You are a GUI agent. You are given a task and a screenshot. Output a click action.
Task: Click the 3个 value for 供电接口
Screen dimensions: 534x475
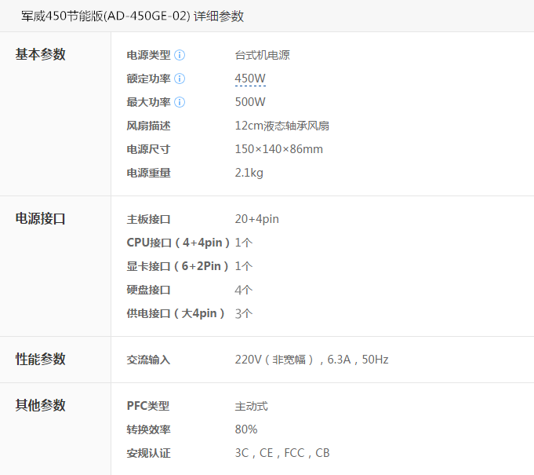pyautogui.click(x=244, y=313)
